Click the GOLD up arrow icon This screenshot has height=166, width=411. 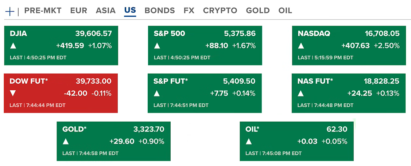pyautogui.click(x=66, y=141)
